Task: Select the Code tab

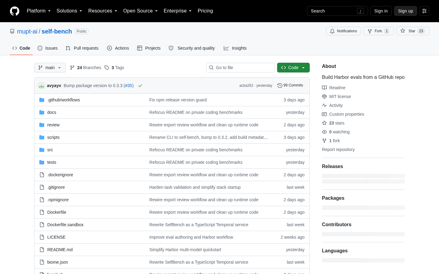Action: [x=21, y=48]
